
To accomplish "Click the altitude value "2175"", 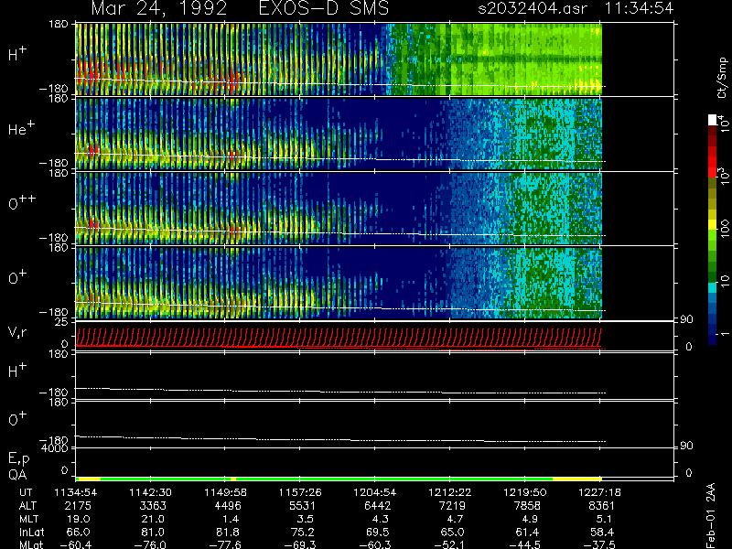I will [78, 506].
